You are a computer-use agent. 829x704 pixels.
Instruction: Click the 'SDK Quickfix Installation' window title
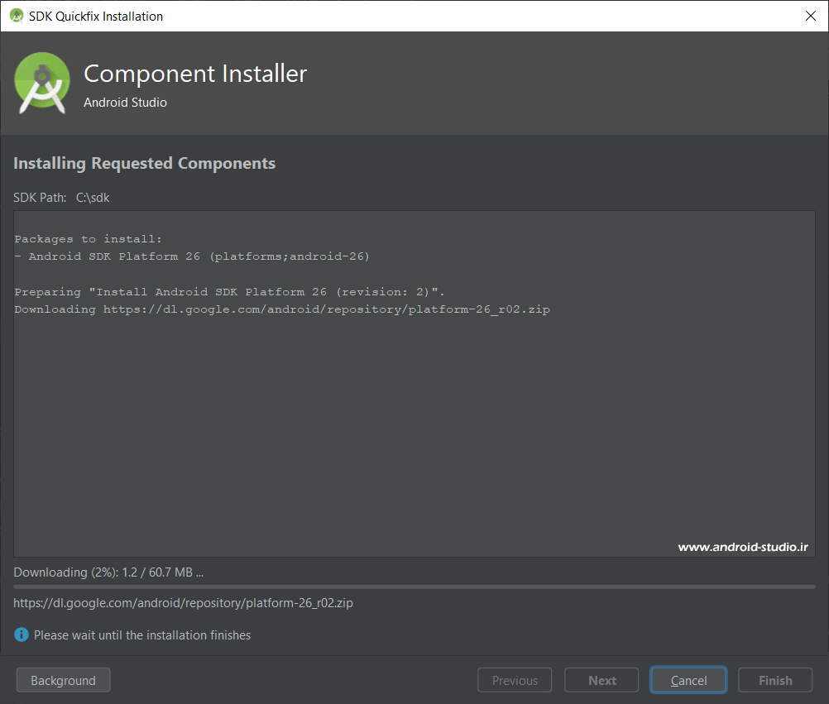click(96, 17)
